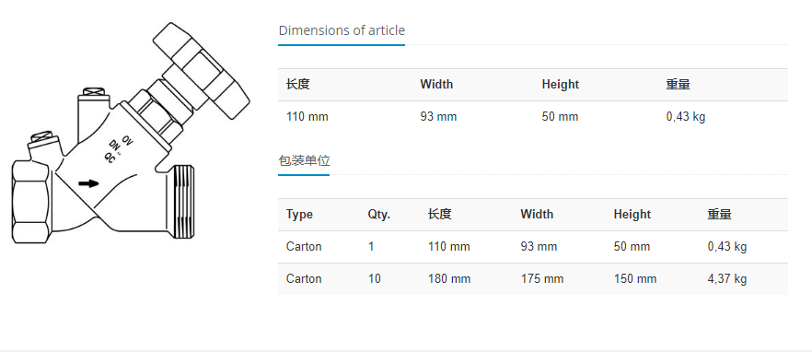Click the Height header in dimensions table

tap(561, 85)
